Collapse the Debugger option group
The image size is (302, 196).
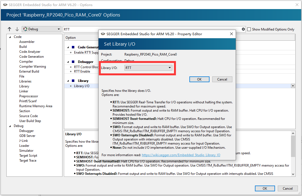coord(68,62)
